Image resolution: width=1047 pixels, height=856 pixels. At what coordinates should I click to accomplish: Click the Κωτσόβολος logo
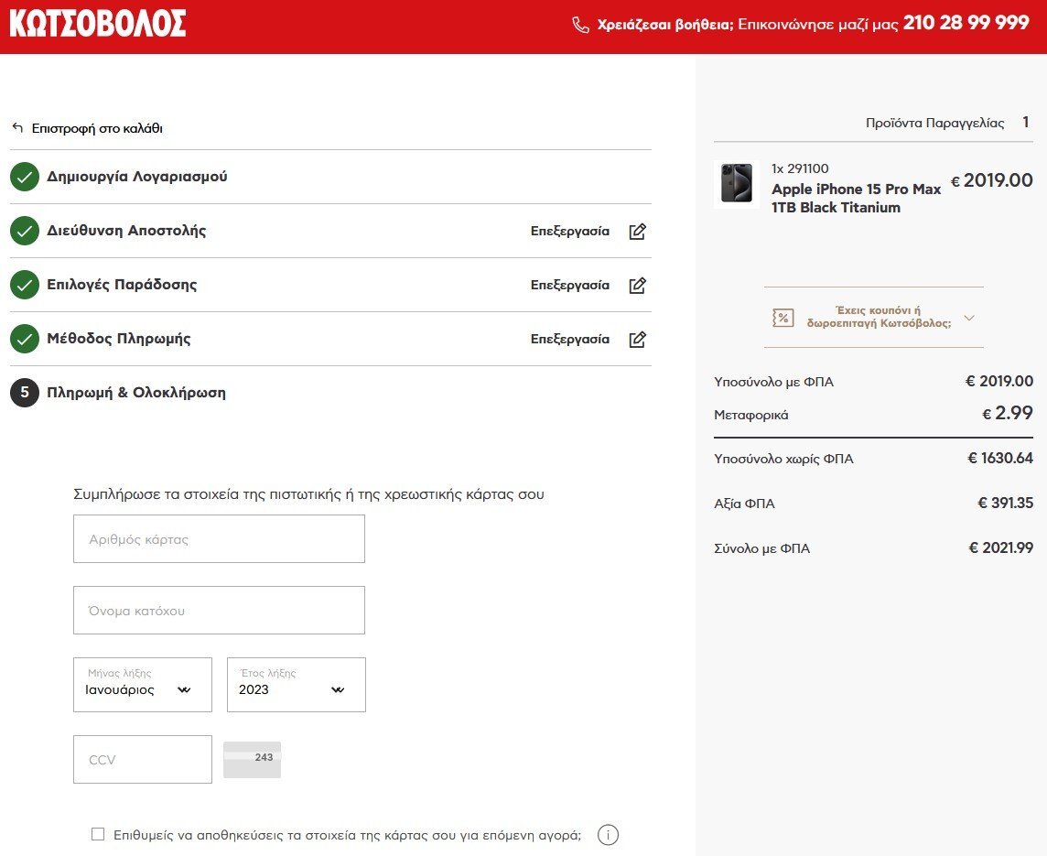[x=98, y=24]
